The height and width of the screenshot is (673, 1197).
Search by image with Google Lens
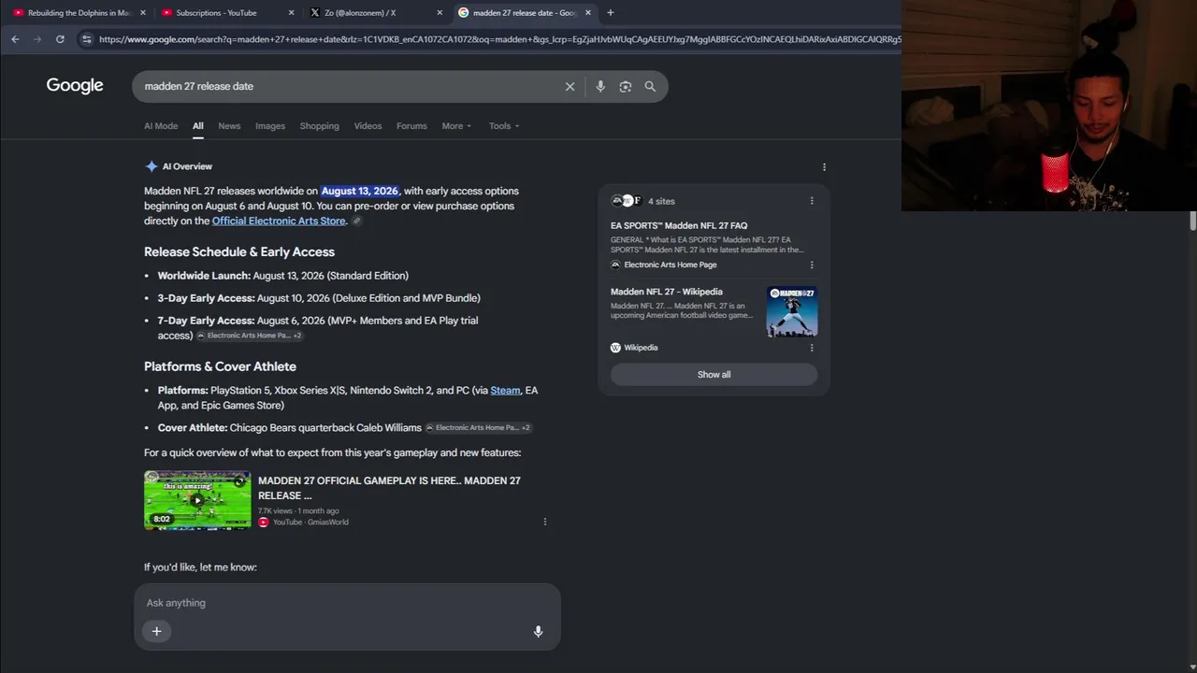(626, 86)
